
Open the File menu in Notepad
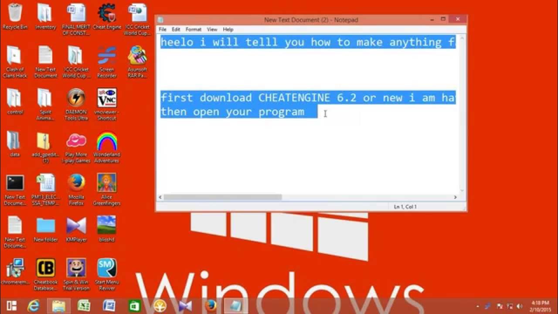click(163, 29)
